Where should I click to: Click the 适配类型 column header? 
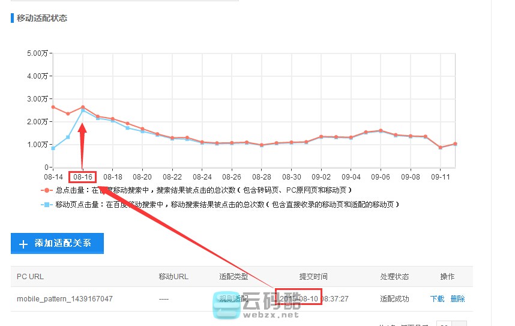click(x=233, y=277)
